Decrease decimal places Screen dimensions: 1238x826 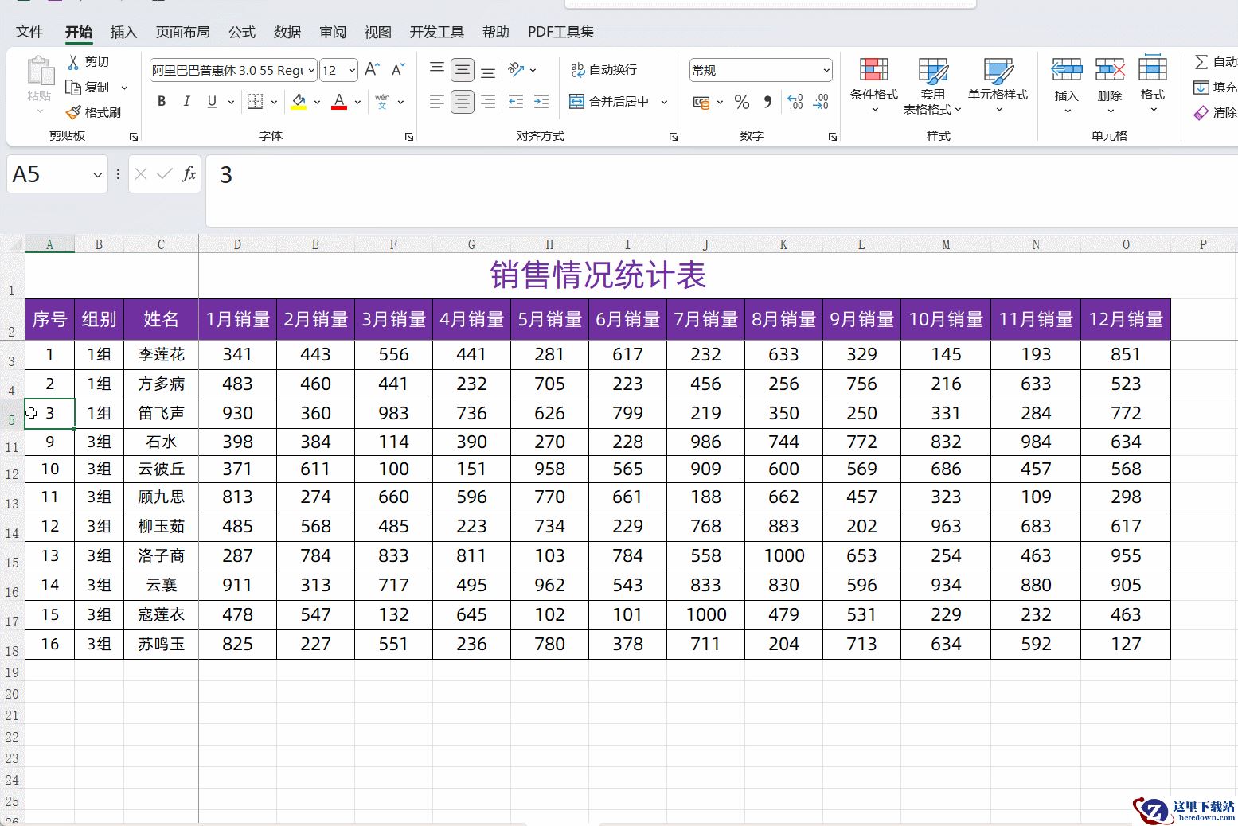click(821, 102)
